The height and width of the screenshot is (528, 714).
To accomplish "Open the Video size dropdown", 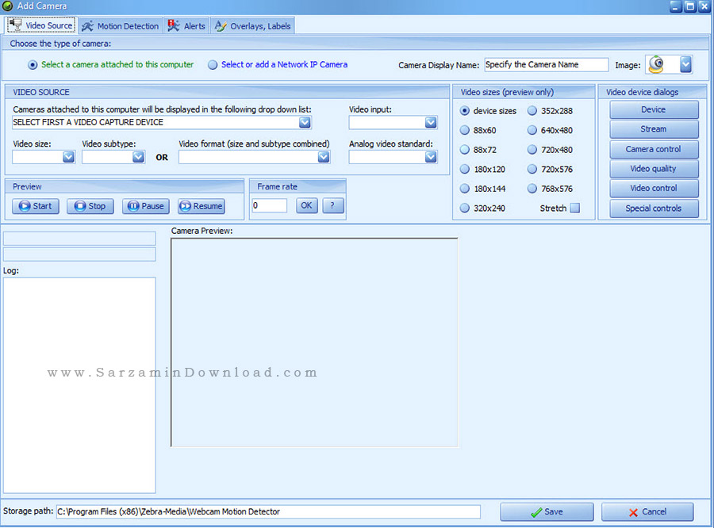I will point(68,157).
